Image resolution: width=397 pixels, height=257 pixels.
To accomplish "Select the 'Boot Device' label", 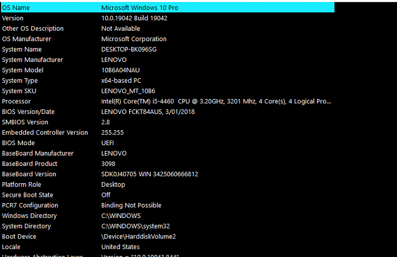I will tap(19, 236).
